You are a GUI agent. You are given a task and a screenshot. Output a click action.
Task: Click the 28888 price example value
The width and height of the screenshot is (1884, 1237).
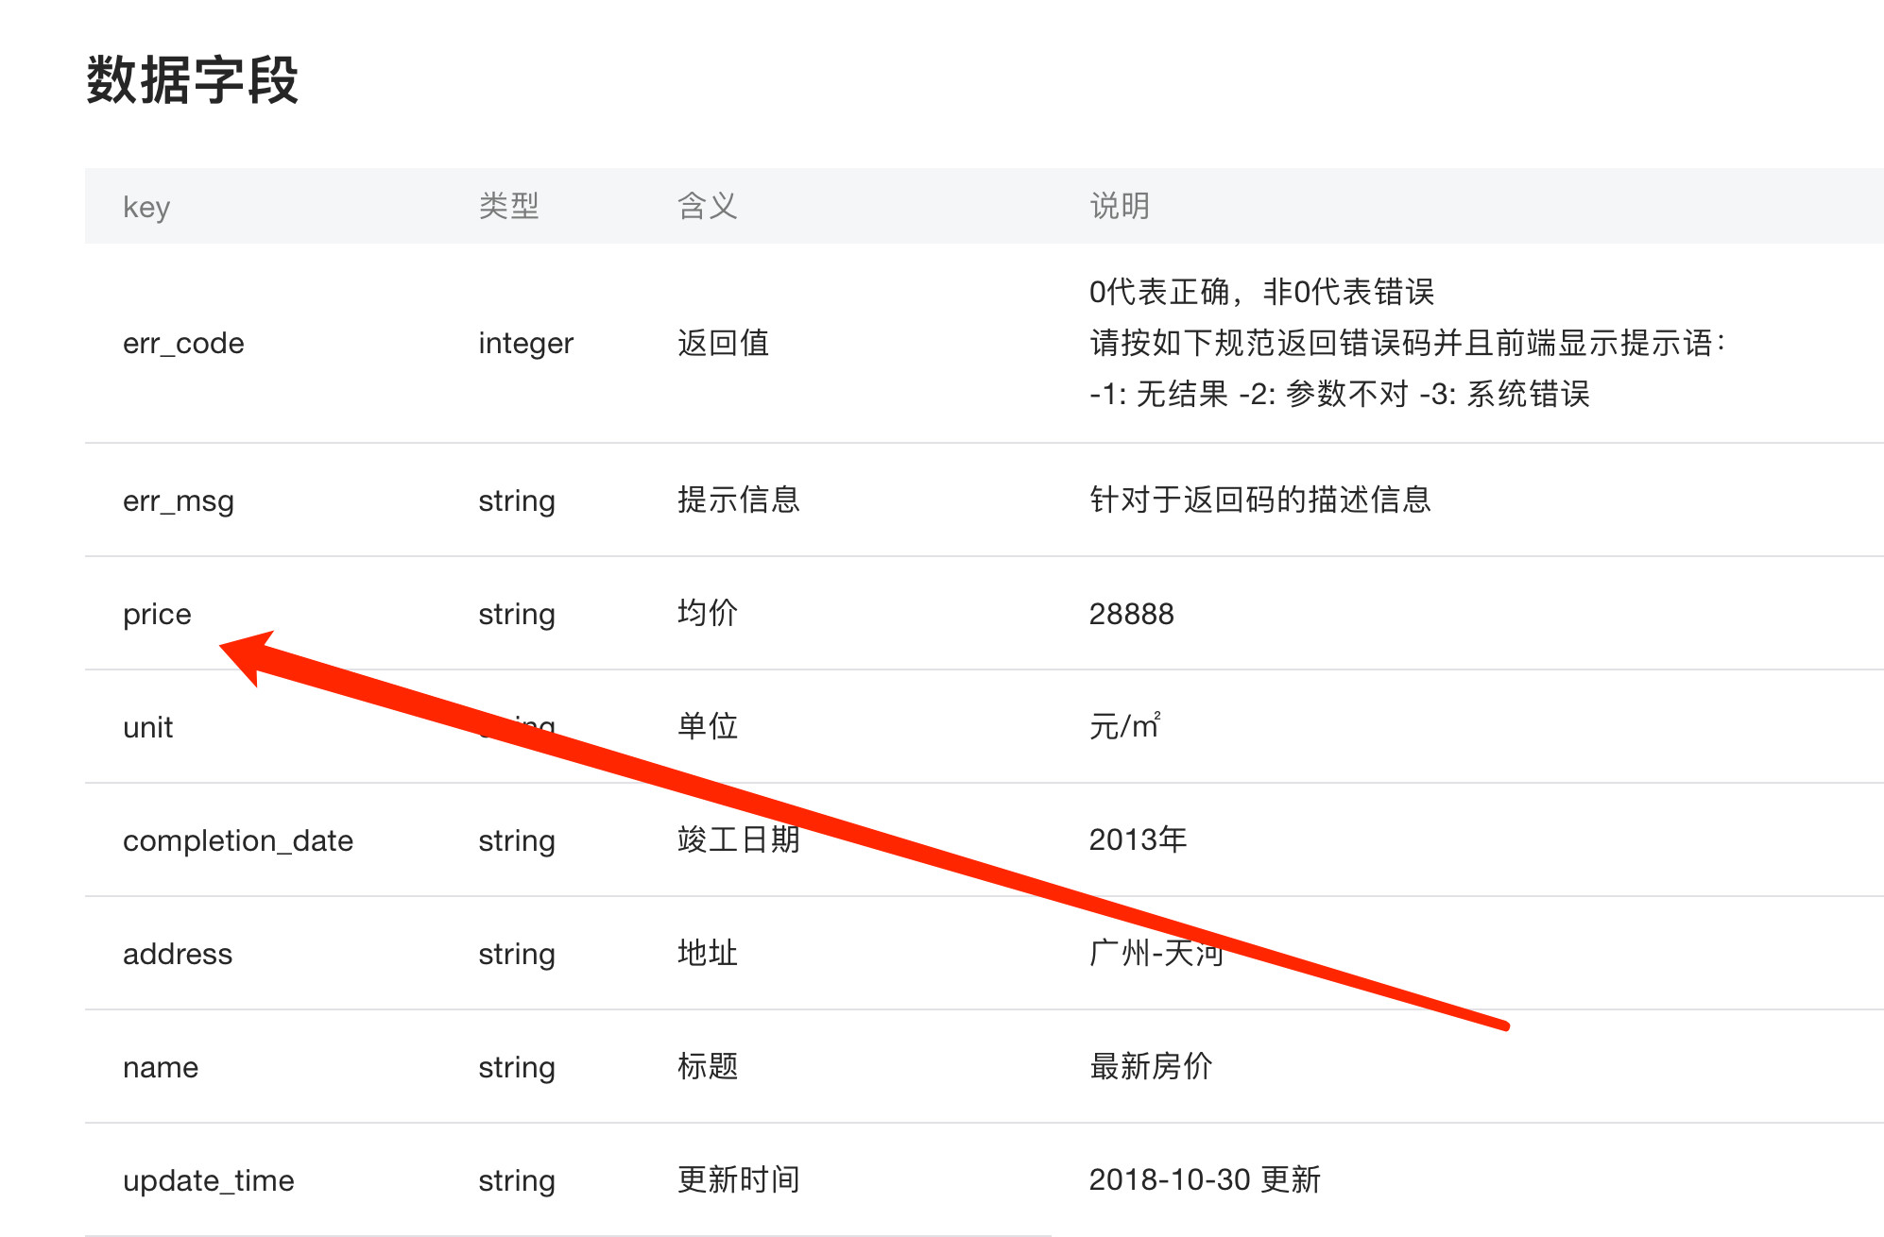[1131, 614]
